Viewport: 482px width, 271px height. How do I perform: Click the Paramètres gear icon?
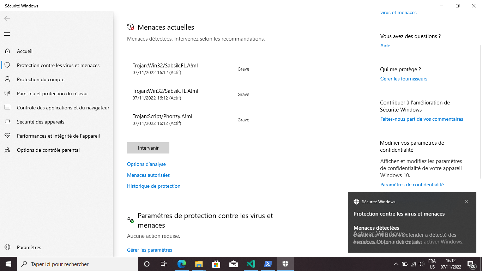[7, 247]
